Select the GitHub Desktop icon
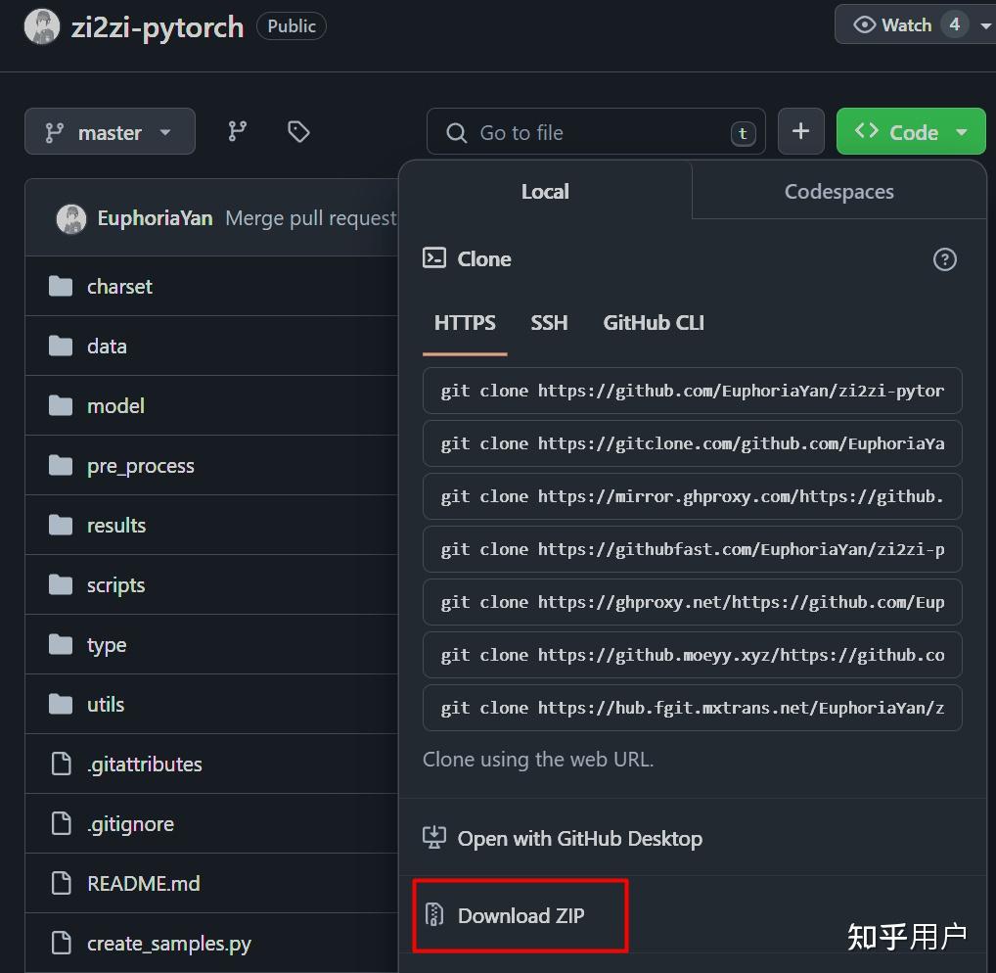 click(x=434, y=838)
